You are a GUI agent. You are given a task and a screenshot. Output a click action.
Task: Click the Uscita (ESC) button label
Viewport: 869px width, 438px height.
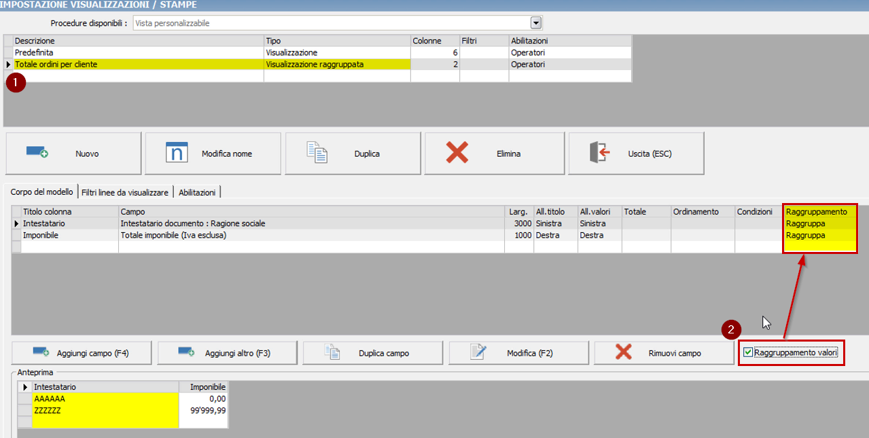click(x=650, y=154)
